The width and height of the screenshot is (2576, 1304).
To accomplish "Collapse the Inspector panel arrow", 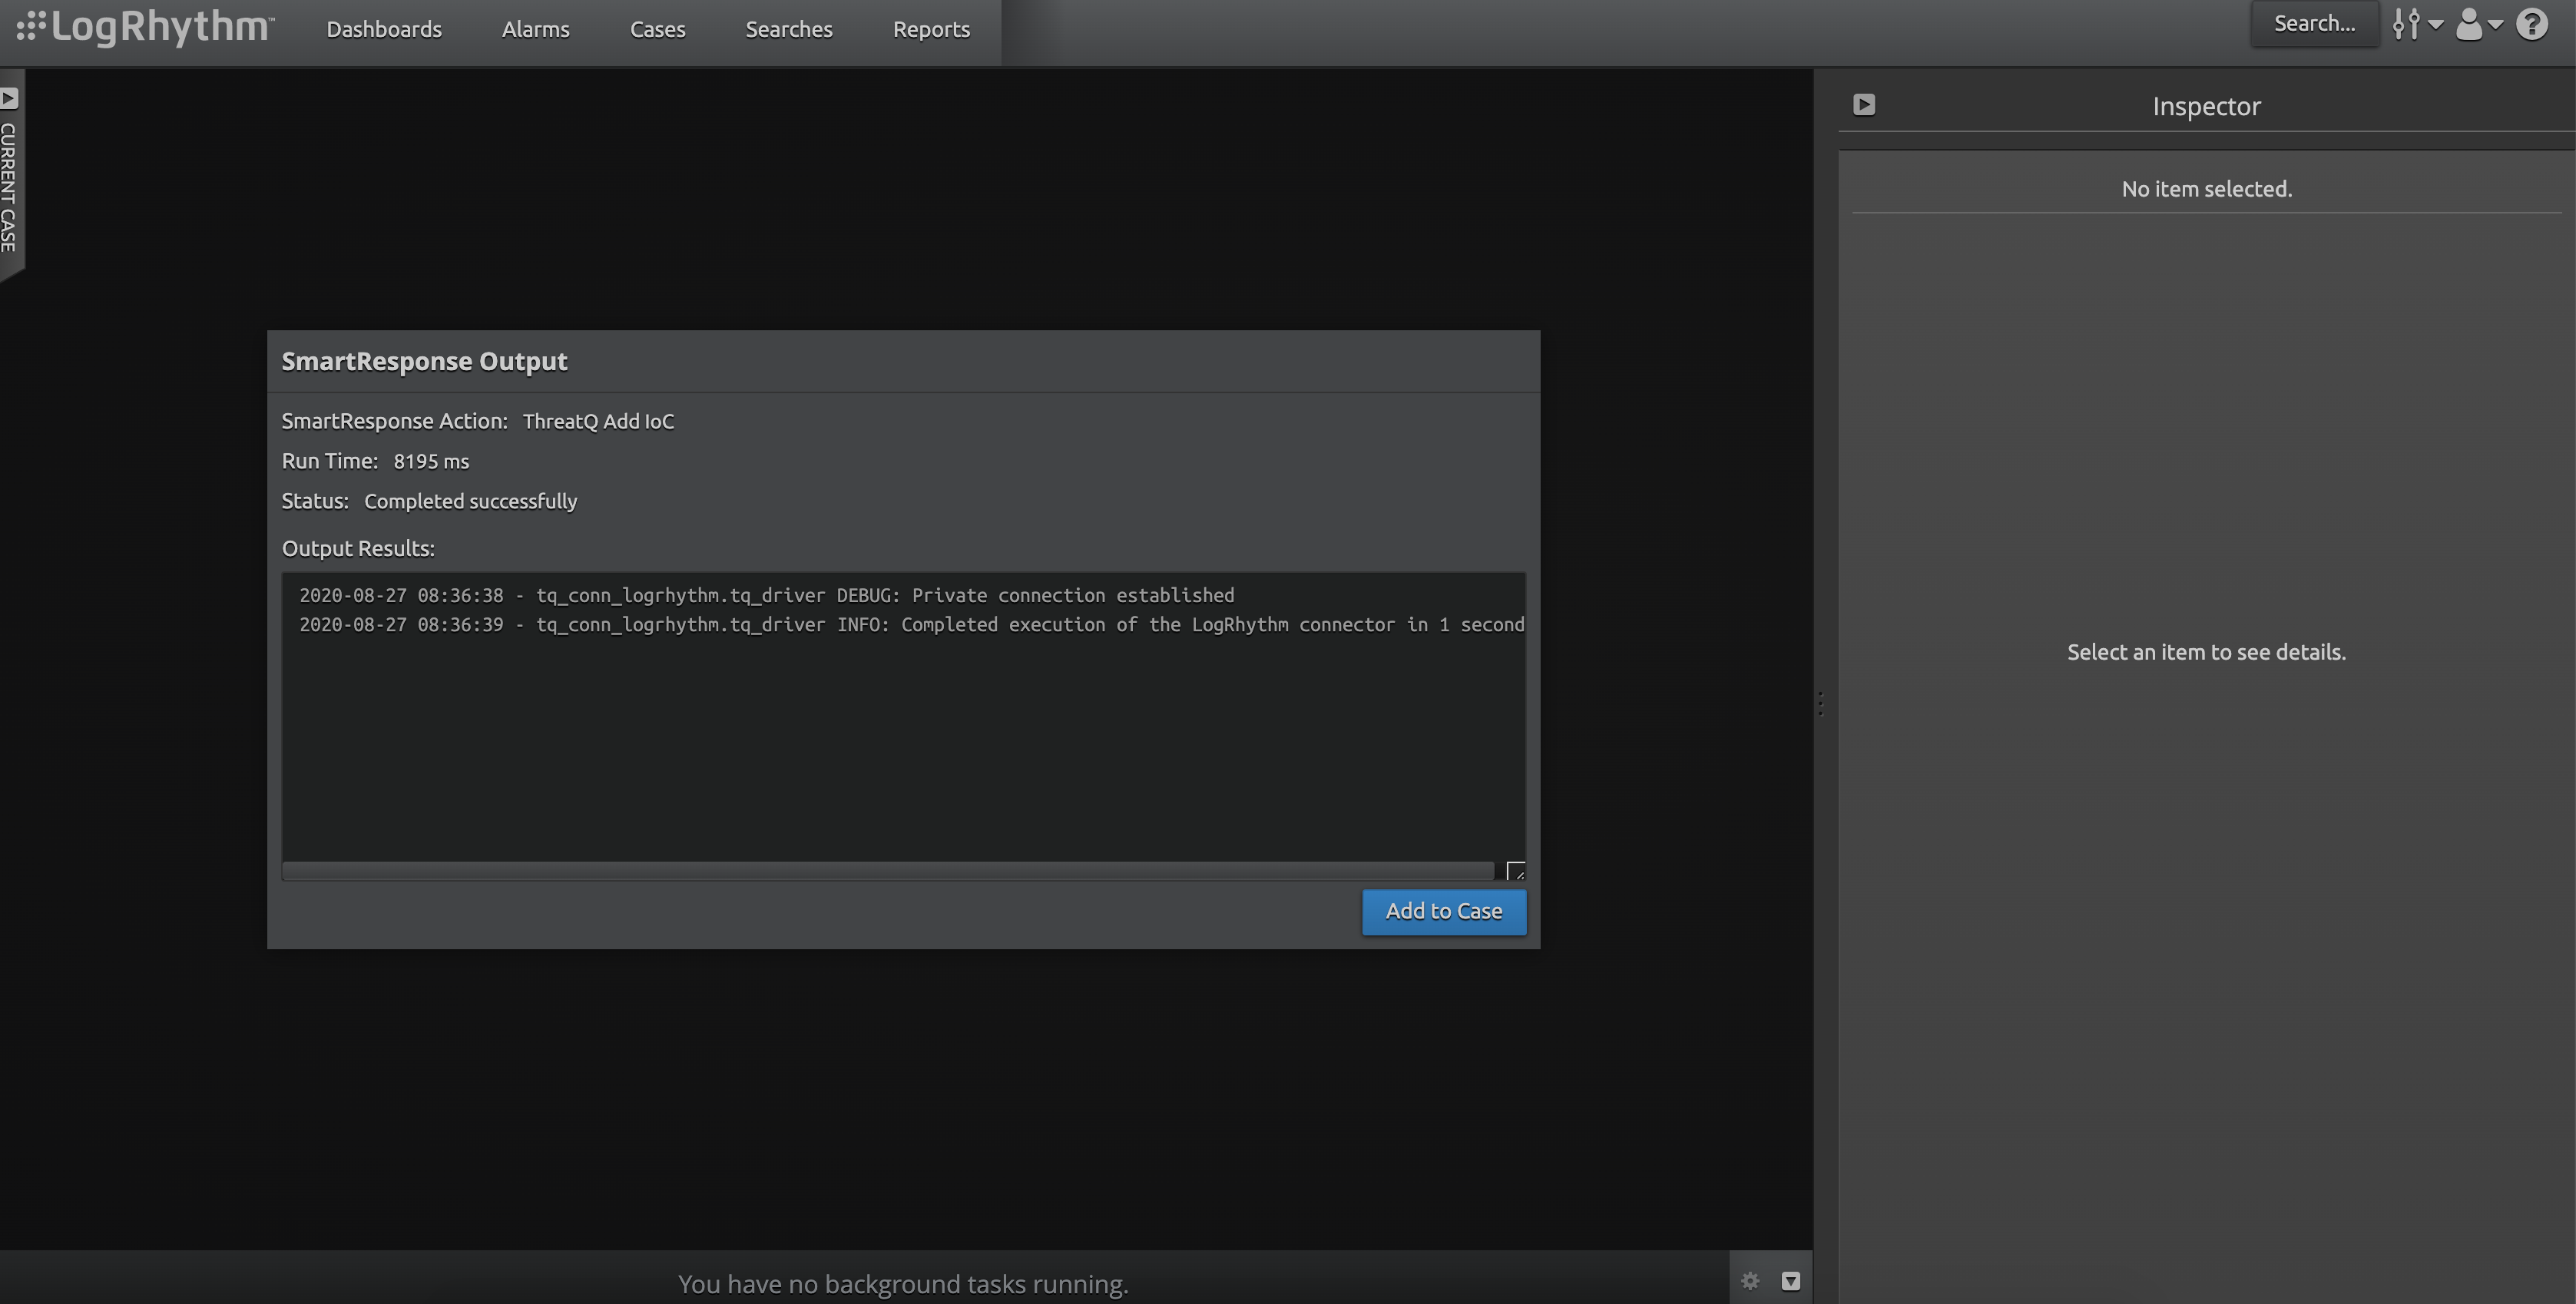I will click(x=1863, y=104).
